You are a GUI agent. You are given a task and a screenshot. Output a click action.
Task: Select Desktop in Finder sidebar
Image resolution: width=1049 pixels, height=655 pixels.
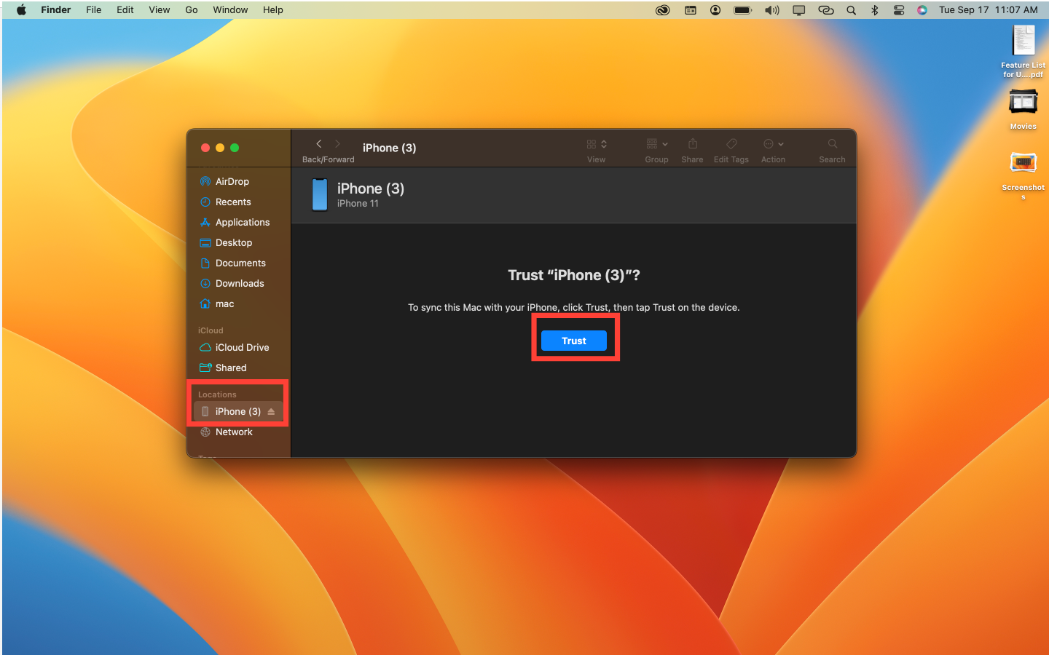coord(233,242)
